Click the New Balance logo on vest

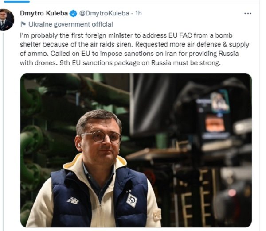click(73, 200)
